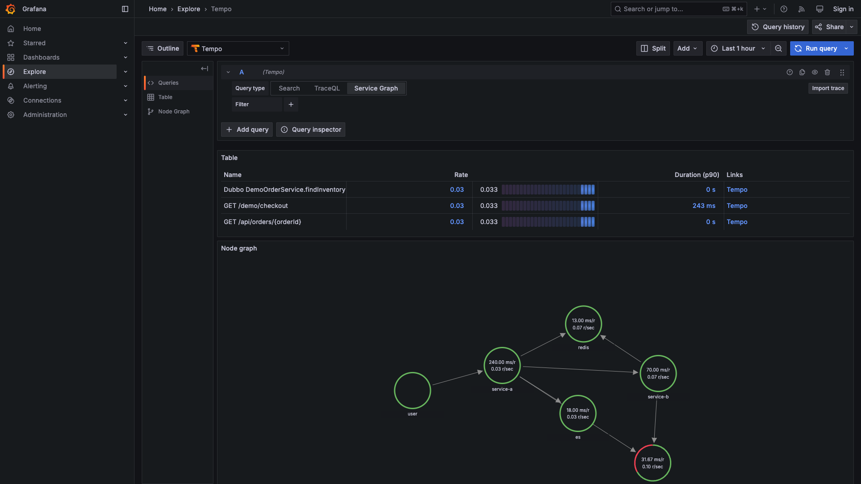The width and height of the screenshot is (861, 484).
Task: Go to Queries in the outline
Action: (x=178, y=83)
